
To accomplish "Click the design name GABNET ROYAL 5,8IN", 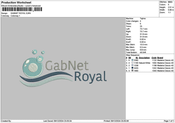I will (x=21, y=13).
